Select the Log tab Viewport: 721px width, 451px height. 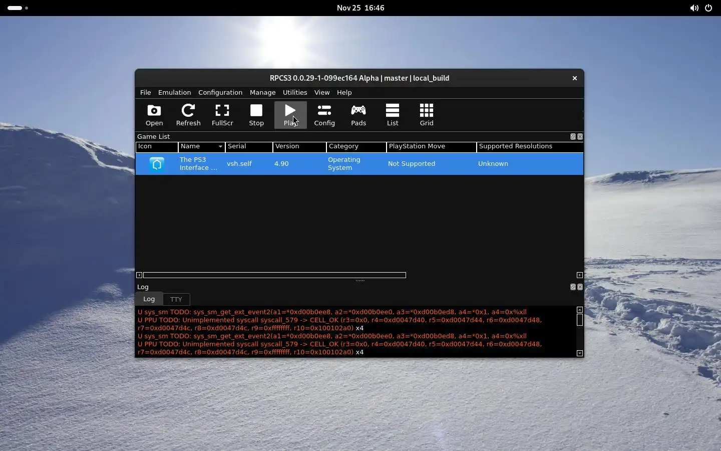(149, 299)
